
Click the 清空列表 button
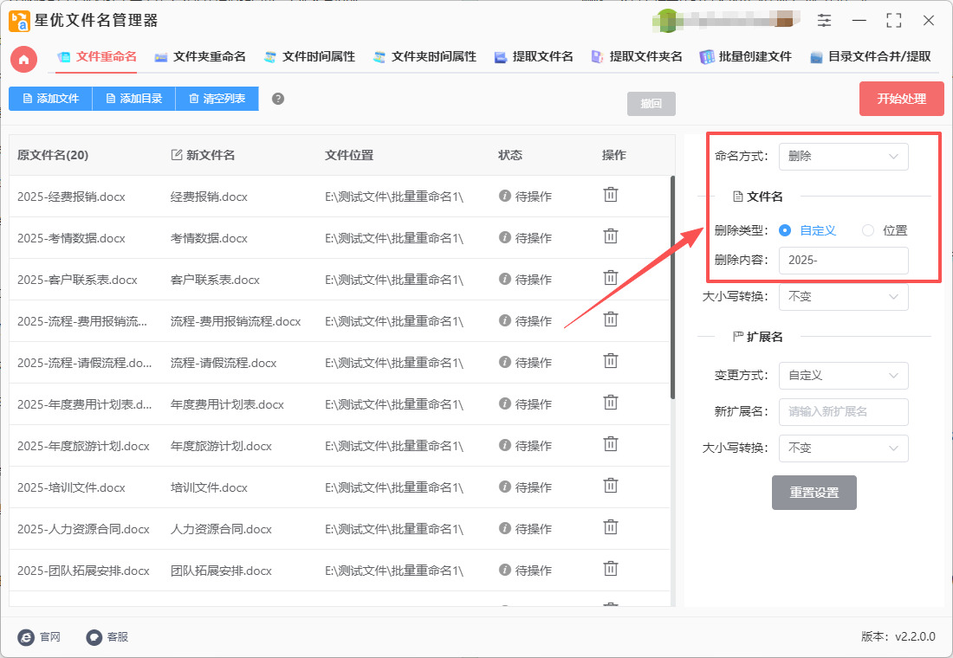217,99
